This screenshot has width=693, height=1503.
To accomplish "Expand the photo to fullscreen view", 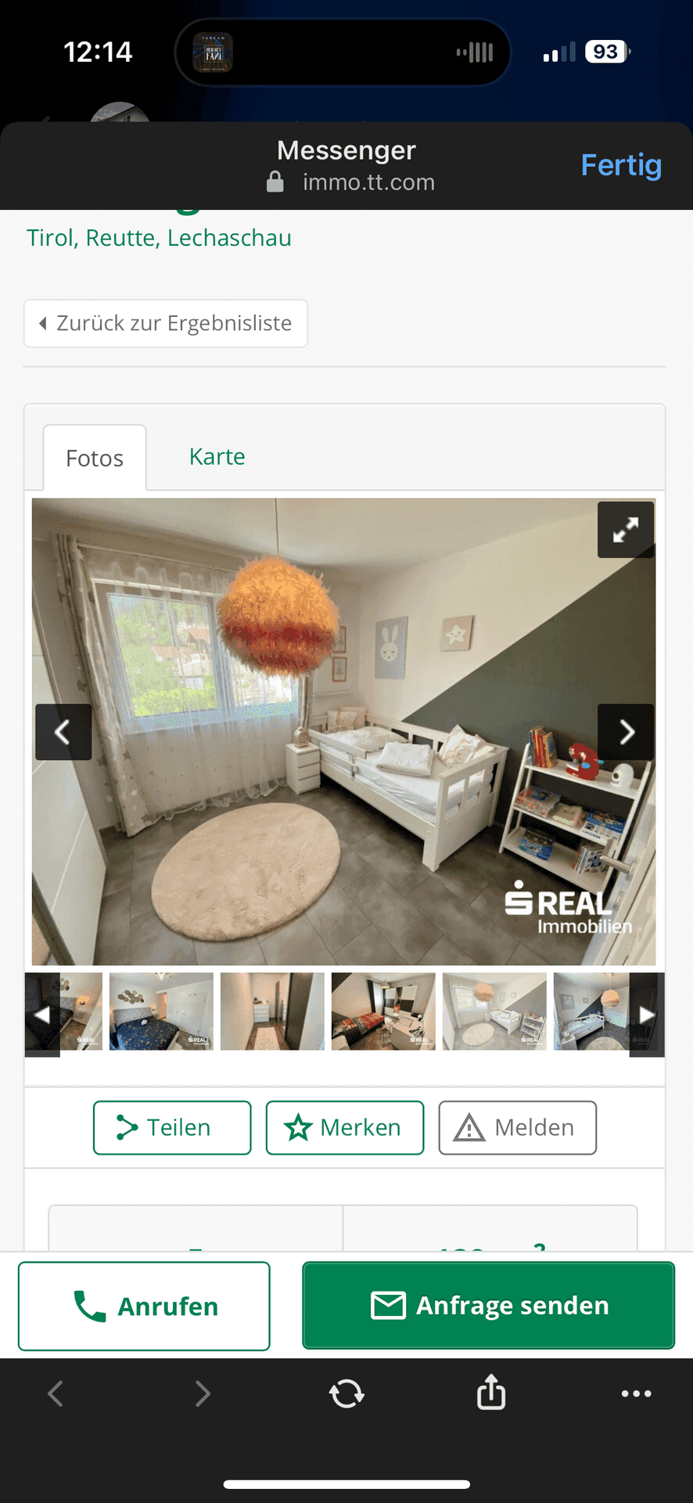I will tap(626, 530).
